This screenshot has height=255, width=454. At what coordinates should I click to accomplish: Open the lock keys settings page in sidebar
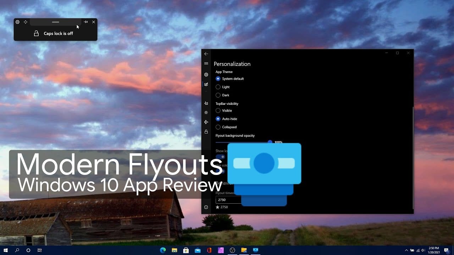[x=206, y=132]
